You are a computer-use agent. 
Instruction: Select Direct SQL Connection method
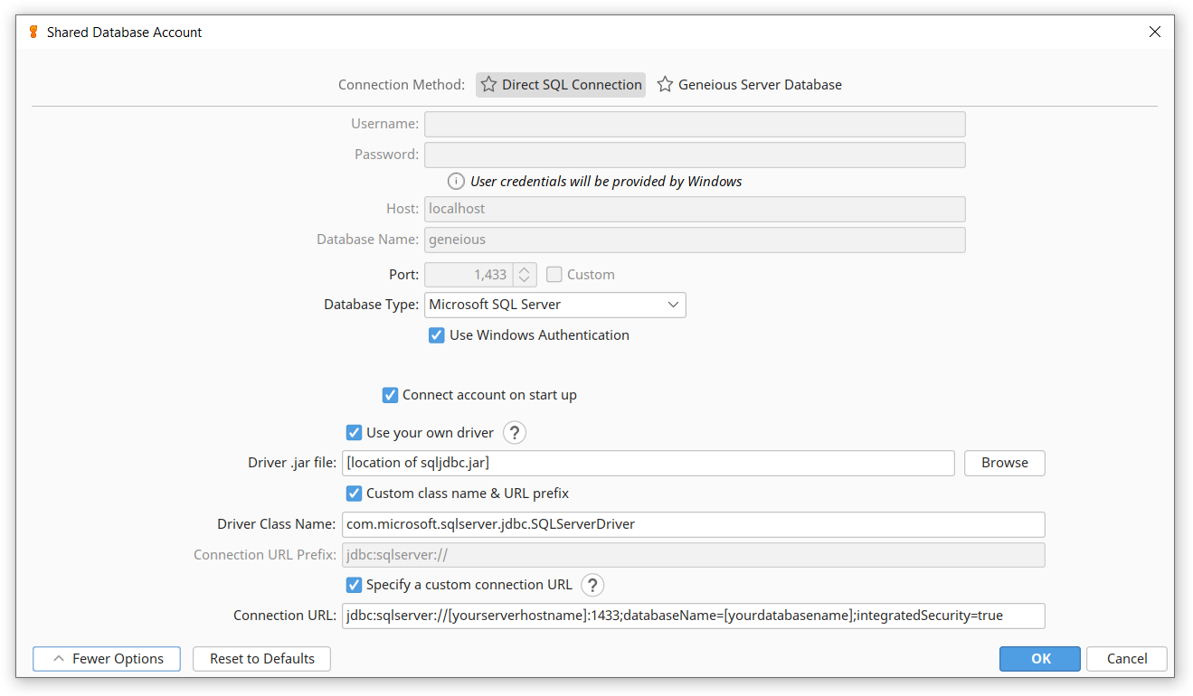[561, 85]
